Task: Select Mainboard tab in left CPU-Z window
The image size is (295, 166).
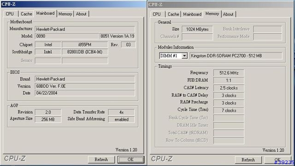Action: (45, 13)
